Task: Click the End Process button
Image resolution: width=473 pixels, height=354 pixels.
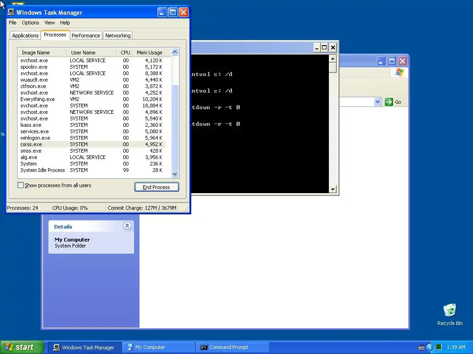Action: (157, 187)
